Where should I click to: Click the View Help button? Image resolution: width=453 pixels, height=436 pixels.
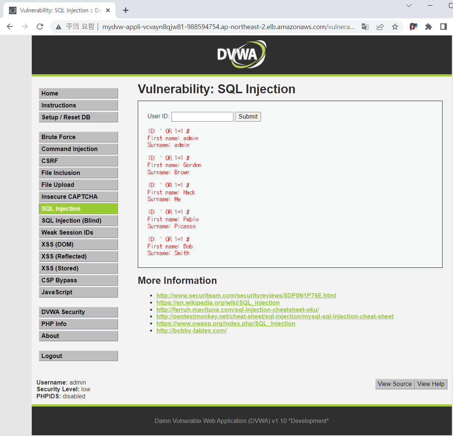pyautogui.click(x=431, y=384)
